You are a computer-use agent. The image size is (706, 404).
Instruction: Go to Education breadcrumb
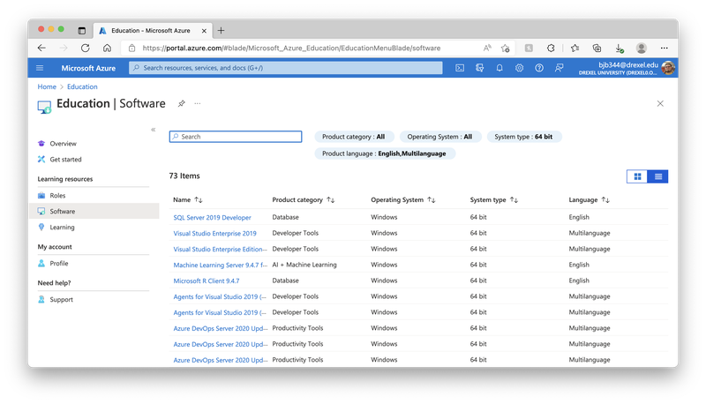click(82, 86)
